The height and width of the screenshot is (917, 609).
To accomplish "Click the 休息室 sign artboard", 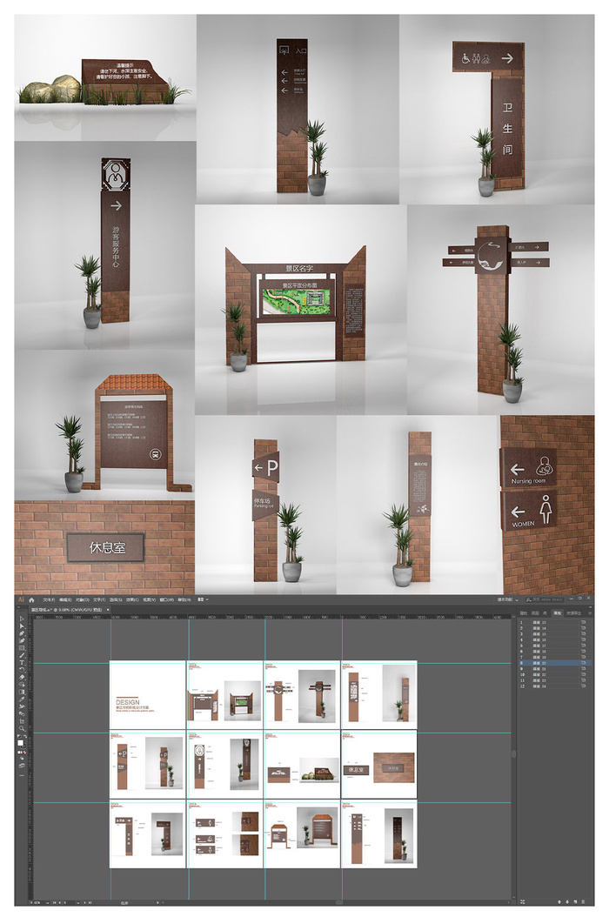I will pos(379,765).
